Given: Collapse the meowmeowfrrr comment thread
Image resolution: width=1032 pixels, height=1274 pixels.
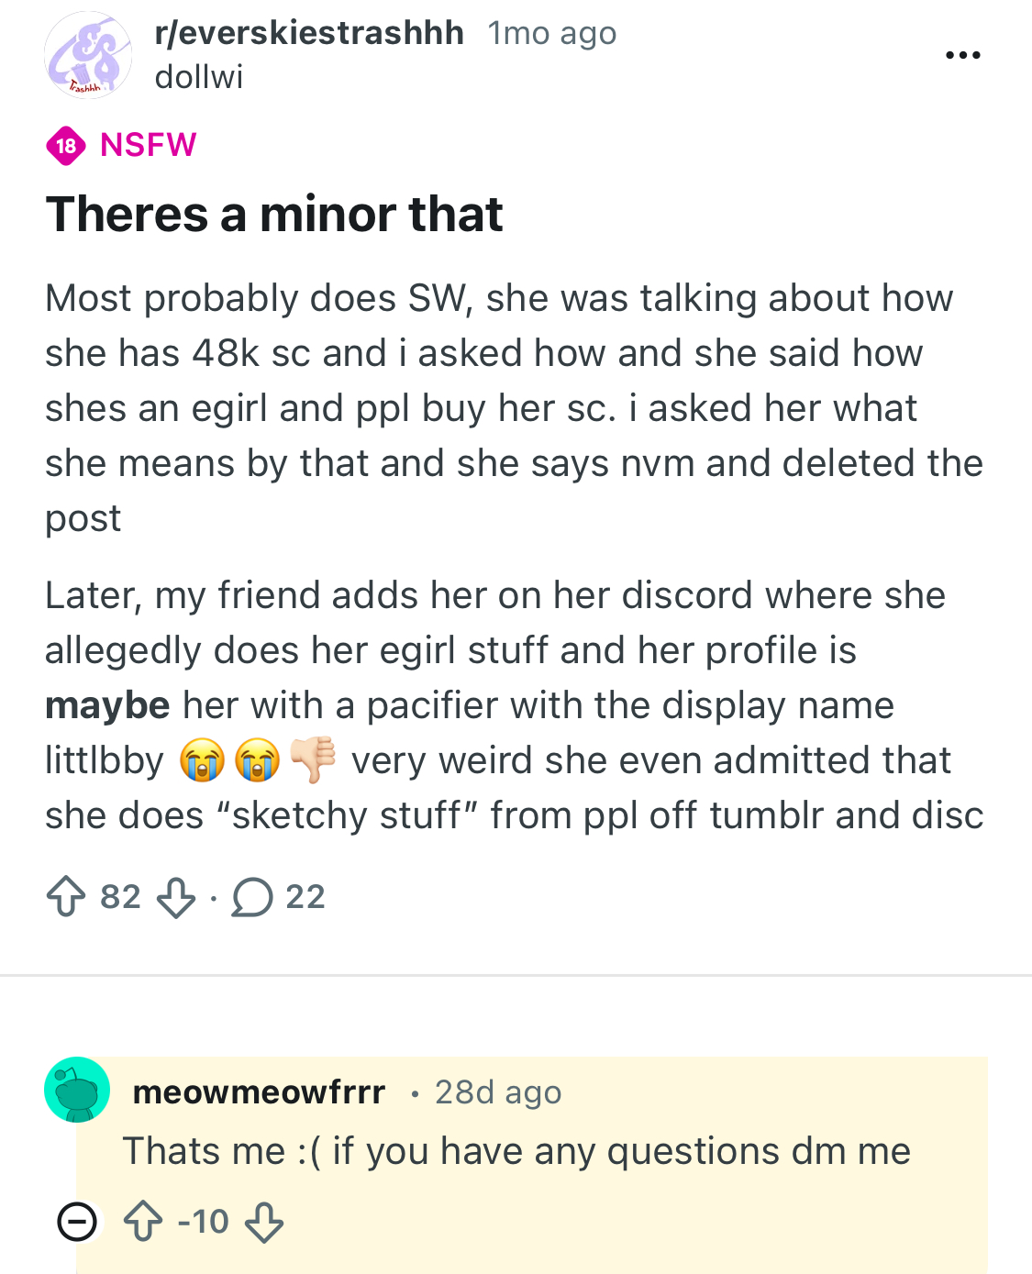Looking at the screenshot, I should coord(77,1222).
